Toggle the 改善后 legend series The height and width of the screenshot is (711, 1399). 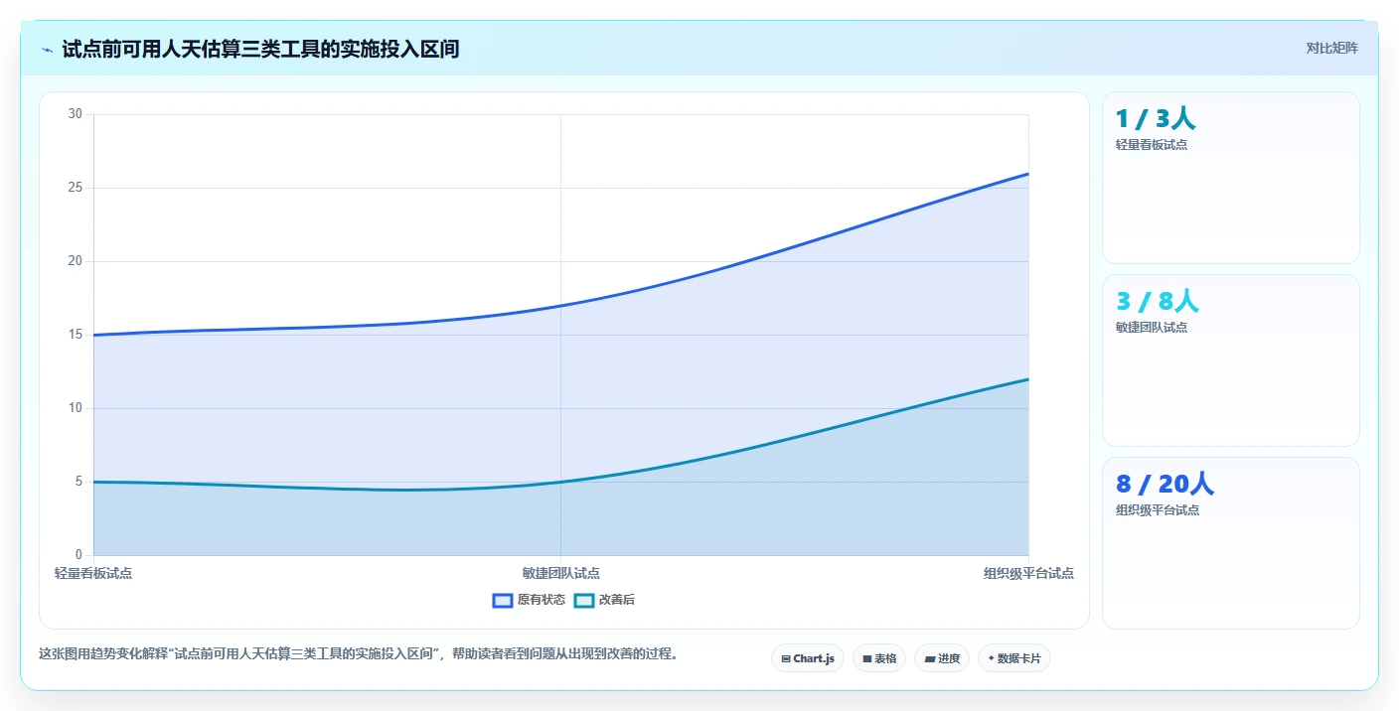605,600
